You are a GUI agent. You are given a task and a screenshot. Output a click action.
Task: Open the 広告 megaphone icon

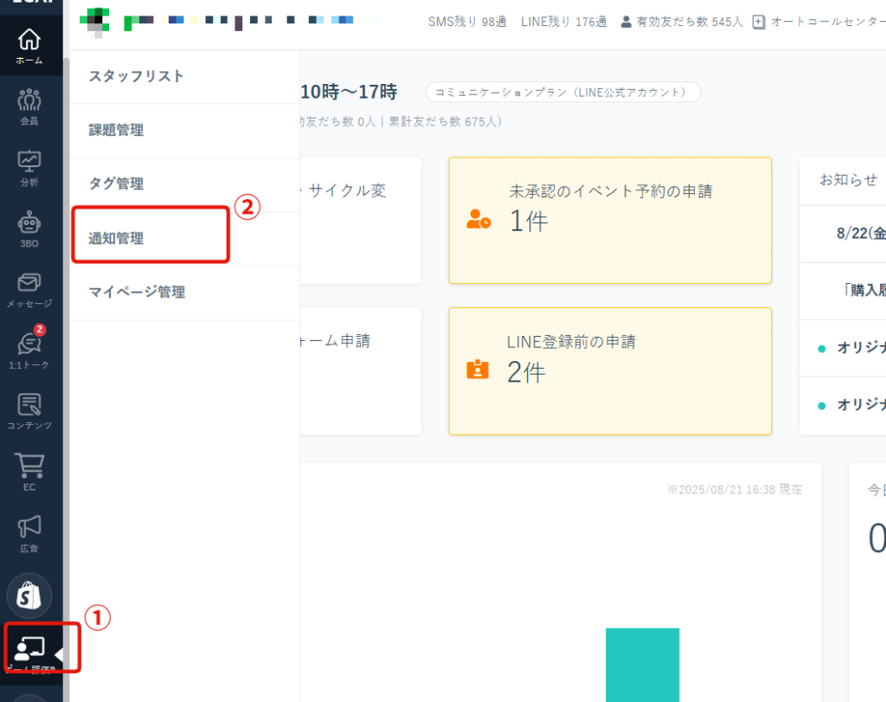tap(29, 533)
